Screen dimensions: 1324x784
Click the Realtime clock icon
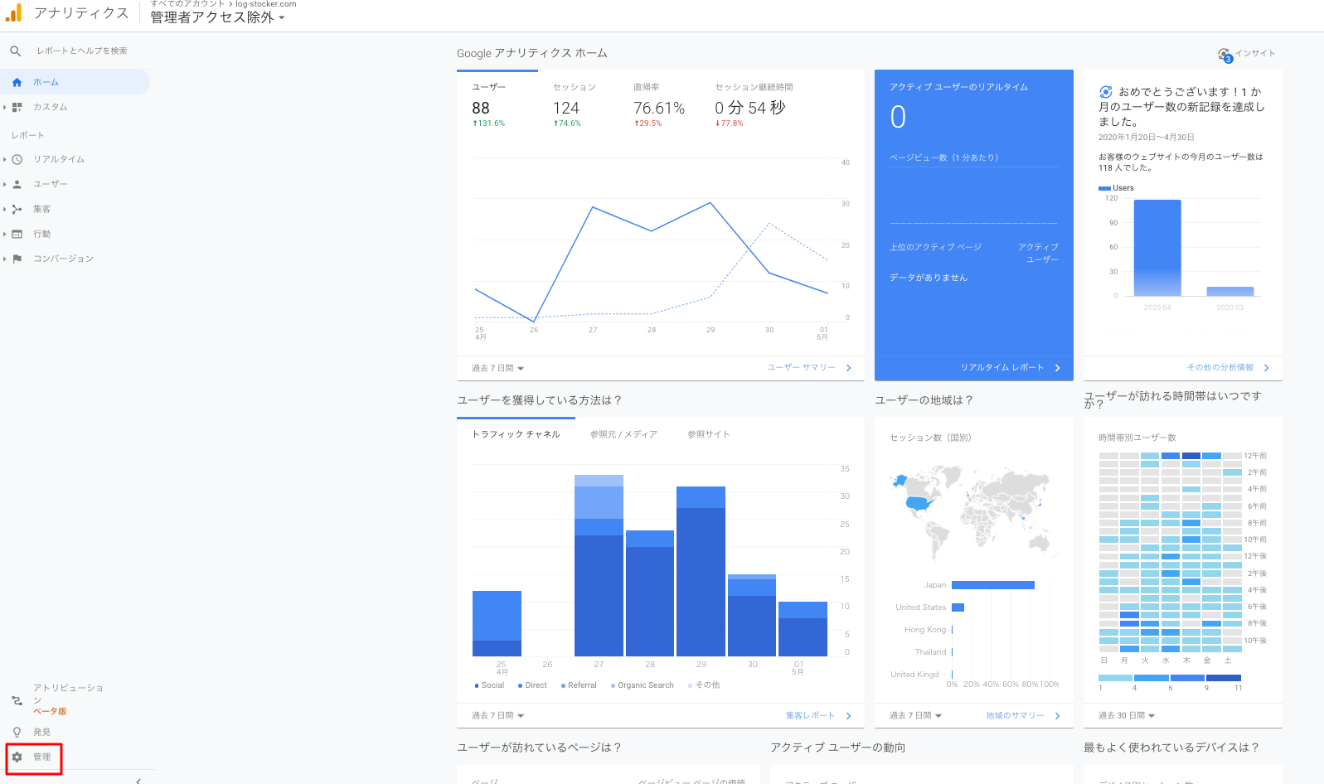(x=17, y=159)
